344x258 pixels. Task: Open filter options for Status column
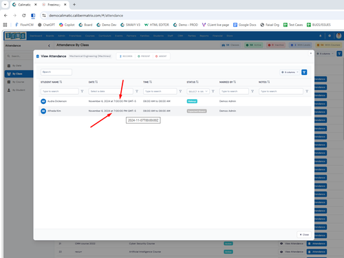coord(213,92)
